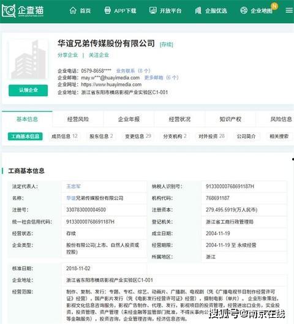Click the table 企业地址 value C1-001

[x=110, y=280]
